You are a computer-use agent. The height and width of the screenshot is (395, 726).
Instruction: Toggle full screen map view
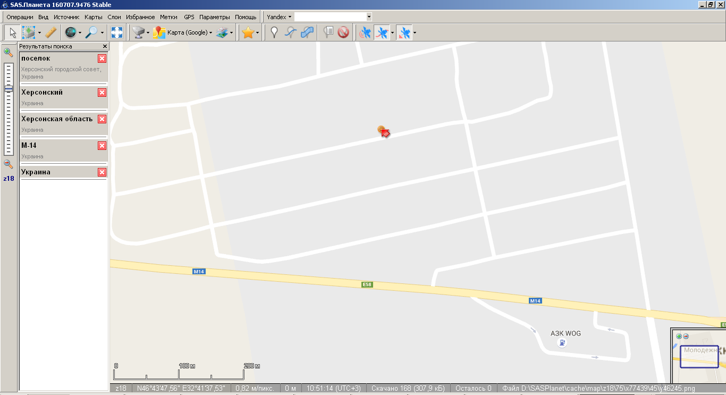pos(117,33)
